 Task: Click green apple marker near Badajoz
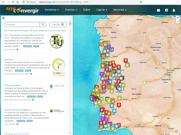(119, 98)
